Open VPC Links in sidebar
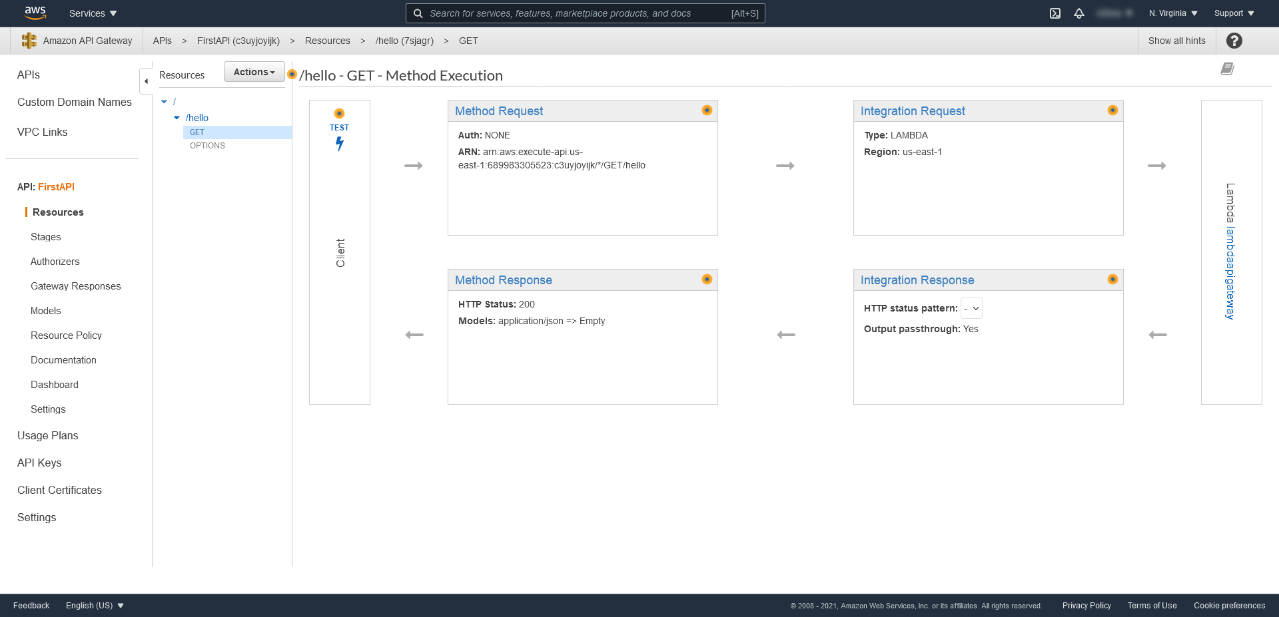The height and width of the screenshot is (617, 1279). [43, 132]
